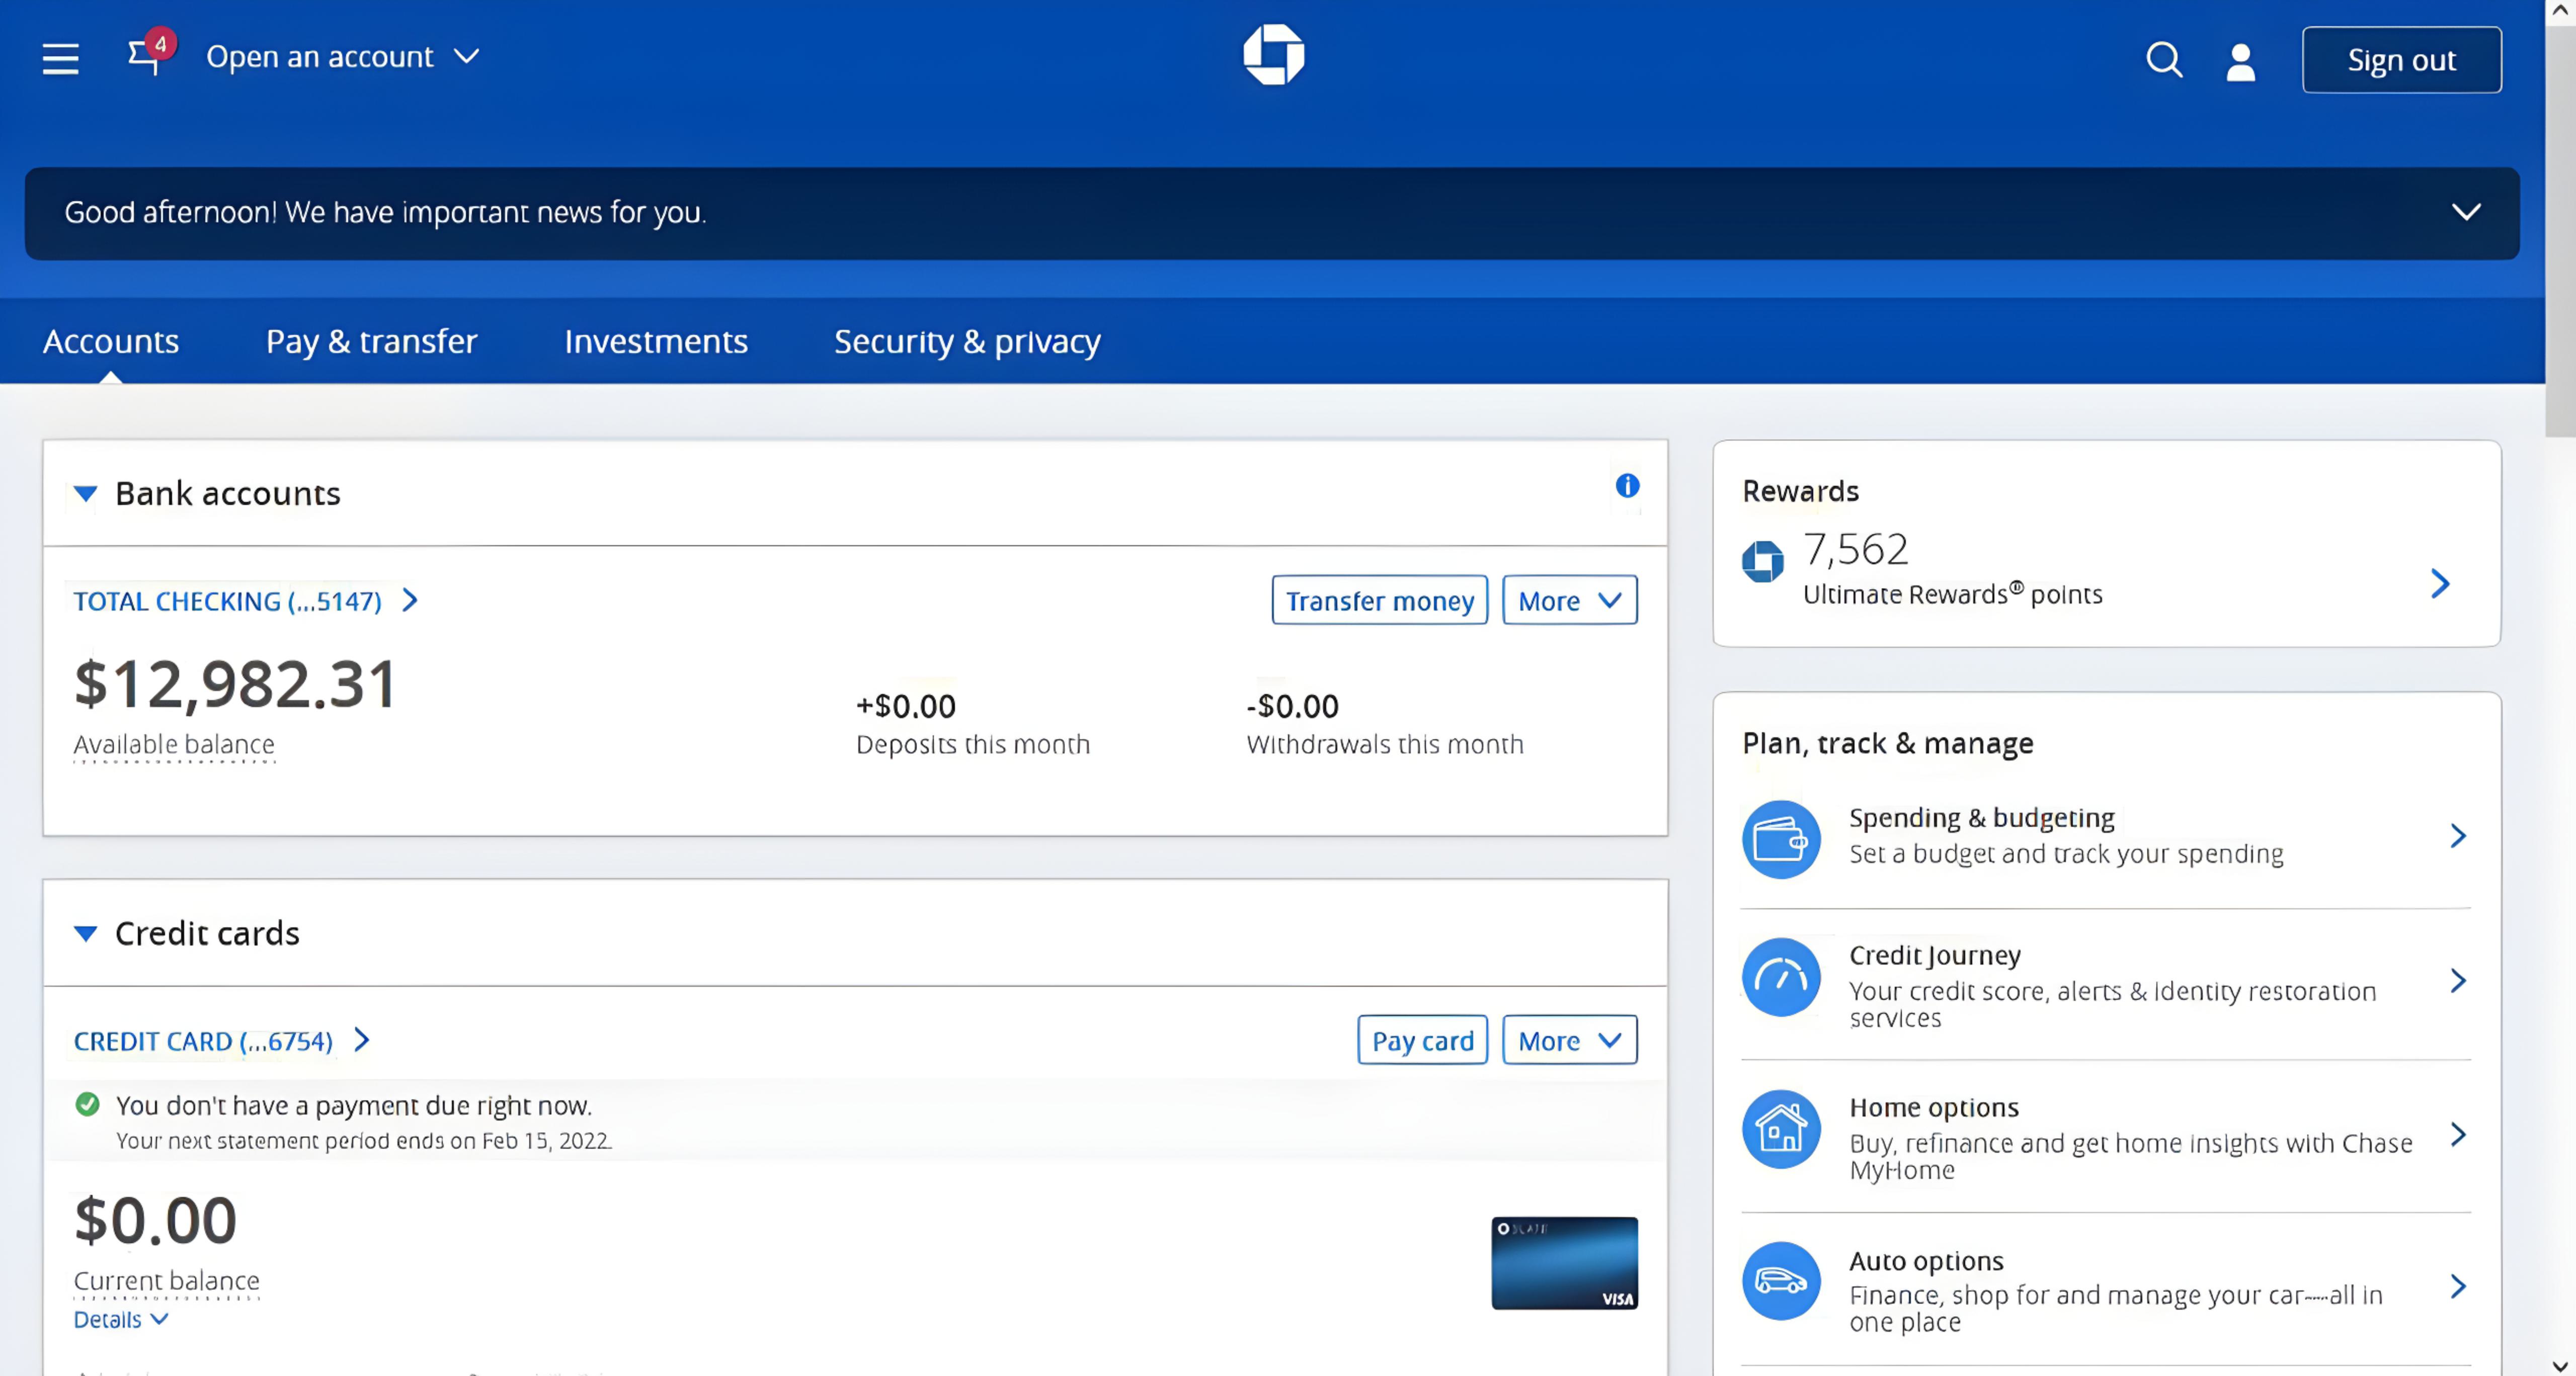Collapse the Bank accounts section

86,494
